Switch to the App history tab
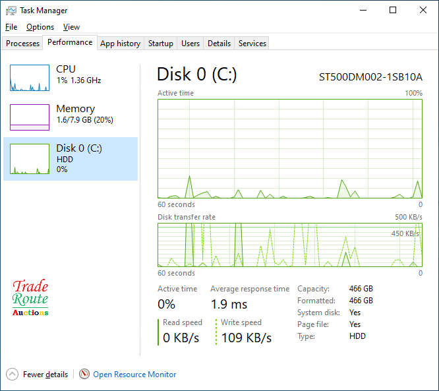439x391 pixels. pyautogui.click(x=120, y=44)
